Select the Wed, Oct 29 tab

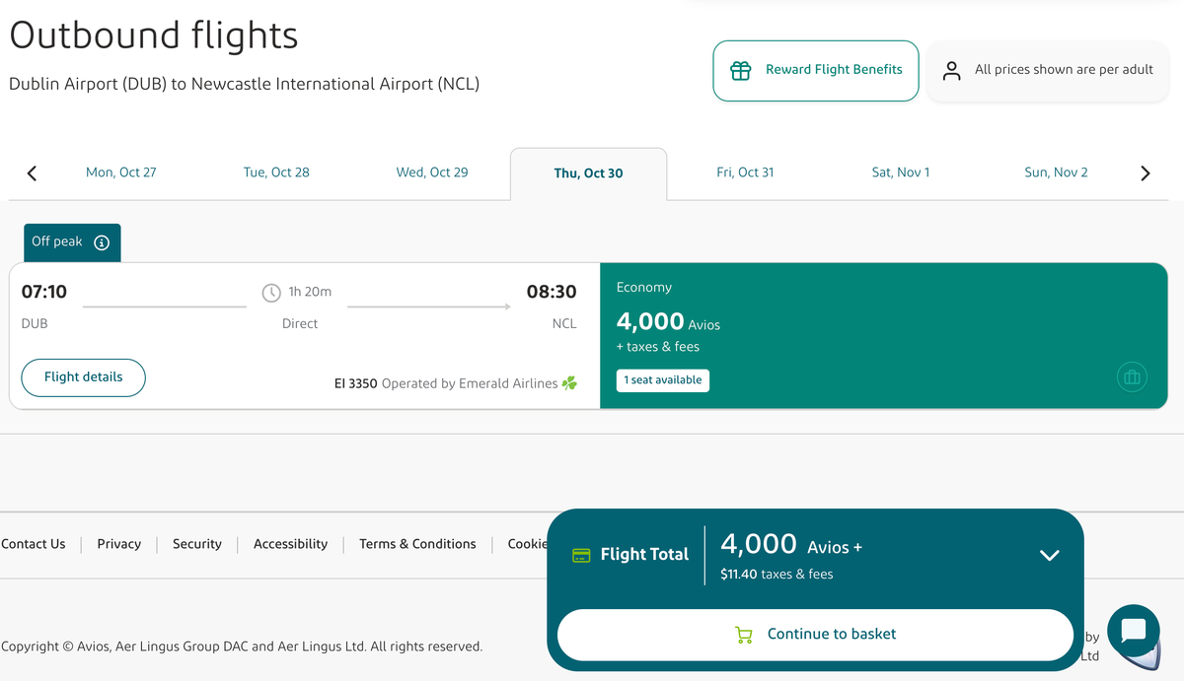[x=432, y=172]
